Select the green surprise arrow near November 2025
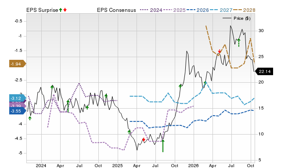Screen dimensions: 281x168 click(180, 86)
